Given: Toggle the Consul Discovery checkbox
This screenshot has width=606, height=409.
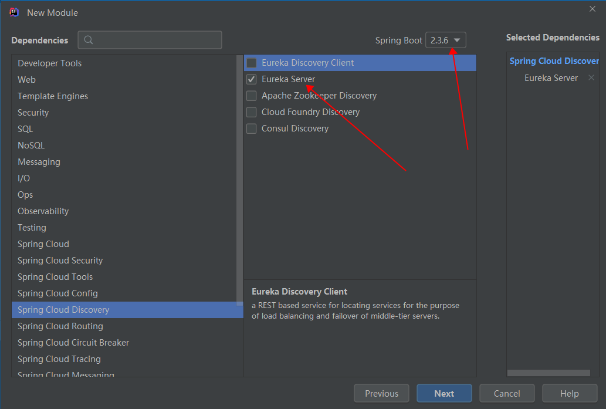Looking at the screenshot, I should 251,129.
